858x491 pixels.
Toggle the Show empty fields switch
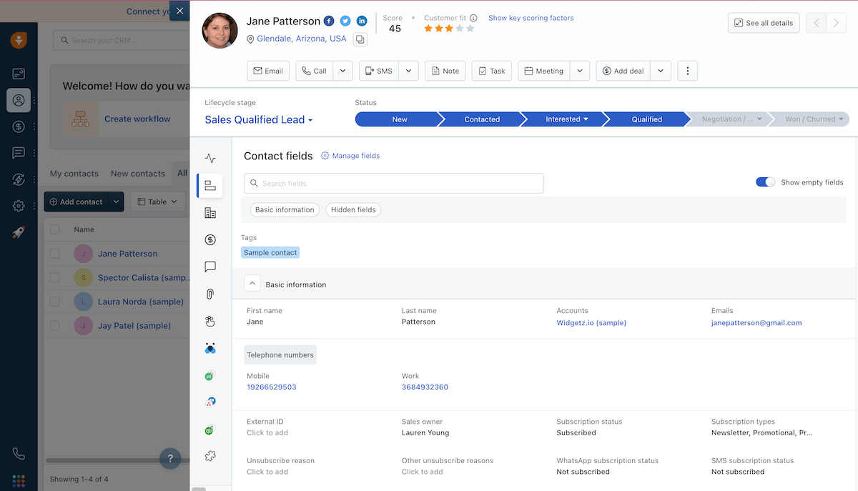click(x=765, y=182)
